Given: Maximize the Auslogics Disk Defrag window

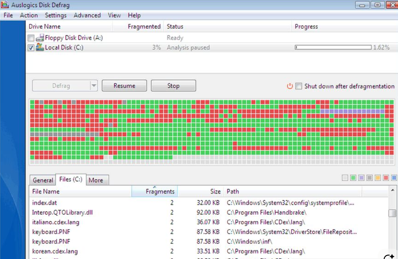Looking at the screenshot, I should click(x=377, y=5).
